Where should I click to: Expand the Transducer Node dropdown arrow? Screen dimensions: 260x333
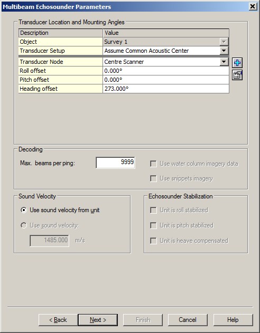point(224,62)
